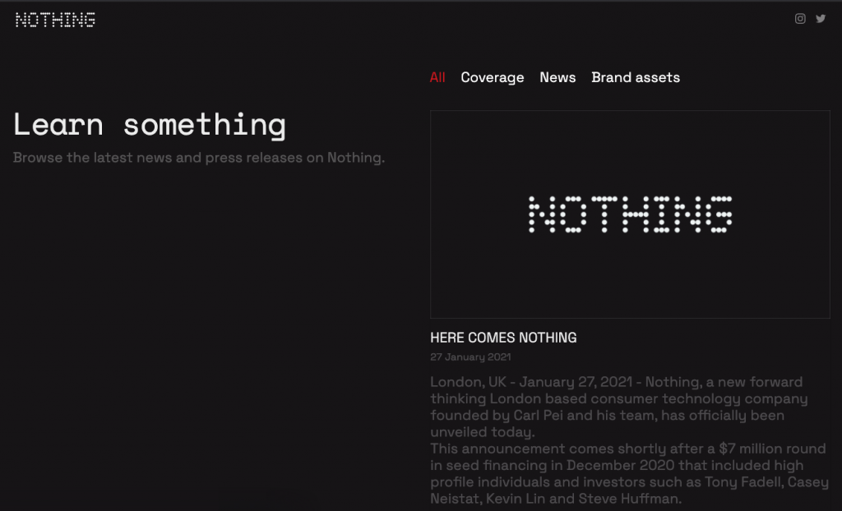Click the Nothing logo in the header
The image size is (842, 511).
point(55,20)
